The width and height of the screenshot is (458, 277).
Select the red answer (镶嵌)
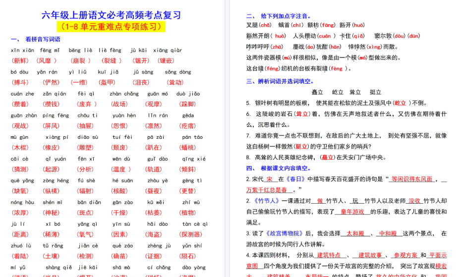[166, 61]
